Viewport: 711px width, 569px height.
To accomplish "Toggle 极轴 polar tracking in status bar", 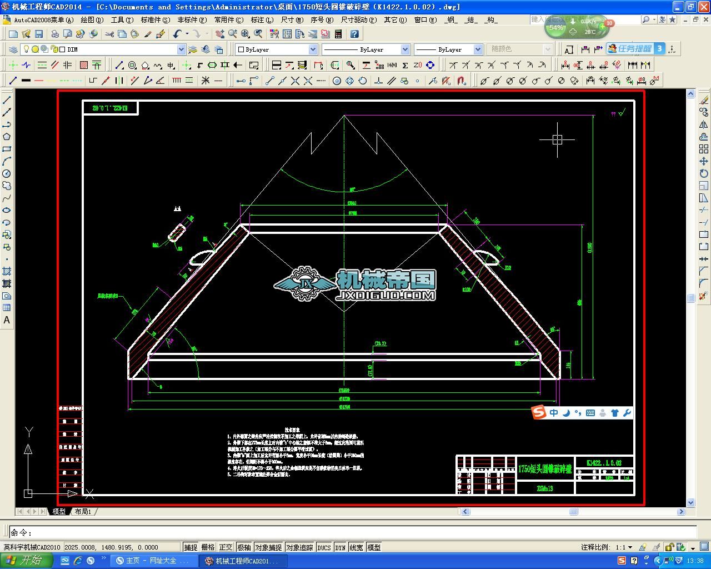I will [244, 547].
